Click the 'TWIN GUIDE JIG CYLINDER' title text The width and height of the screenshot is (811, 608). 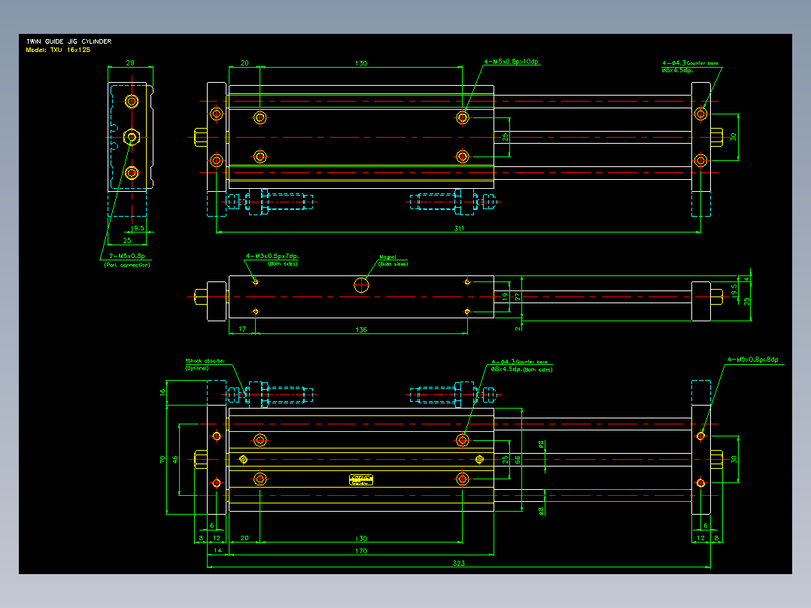pos(69,41)
